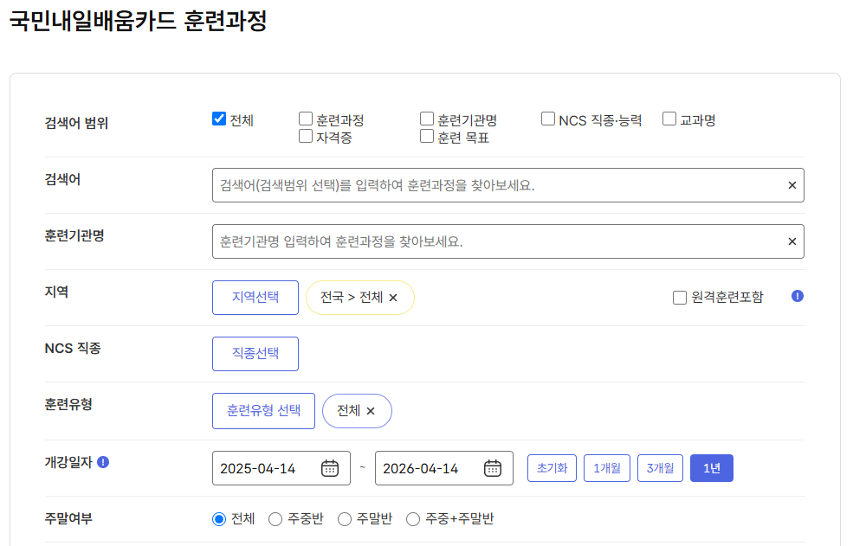853x546 pixels.
Task: Select the 주중반 radio option
Action: pyautogui.click(x=275, y=519)
